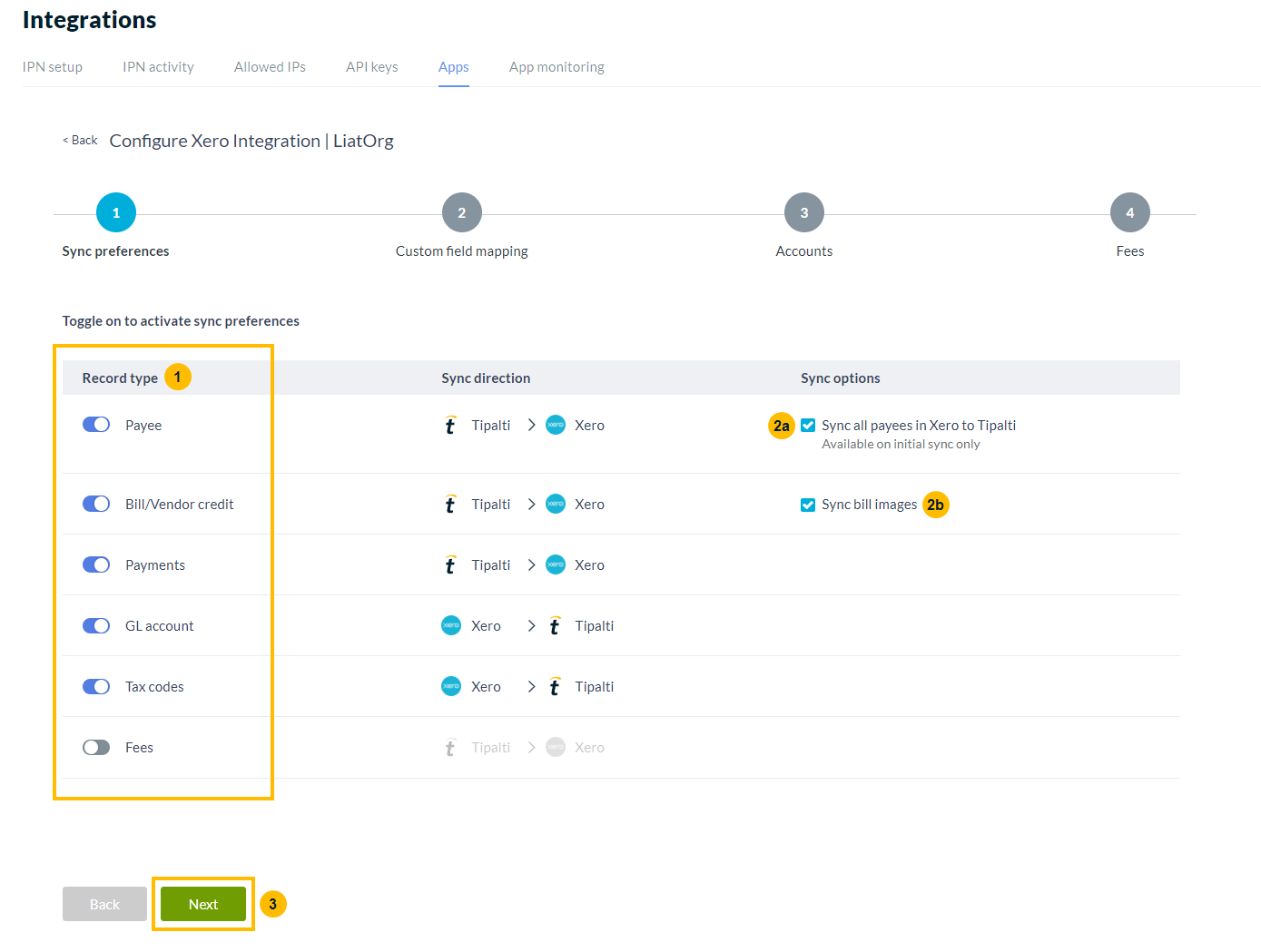Enable the Fees sync toggle
The height and width of the screenshot is (952, 1261).
[x=95, y=747]
